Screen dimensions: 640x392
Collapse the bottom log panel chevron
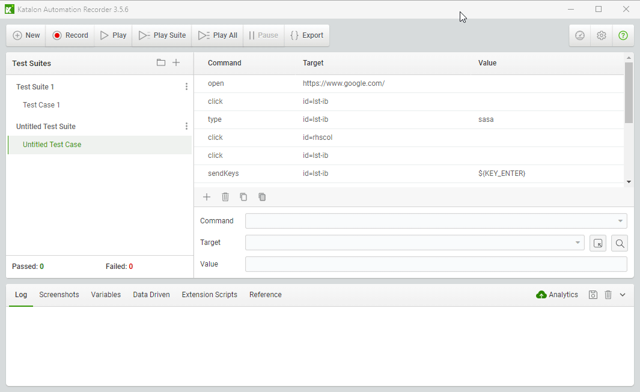click(x=623, y=295)
